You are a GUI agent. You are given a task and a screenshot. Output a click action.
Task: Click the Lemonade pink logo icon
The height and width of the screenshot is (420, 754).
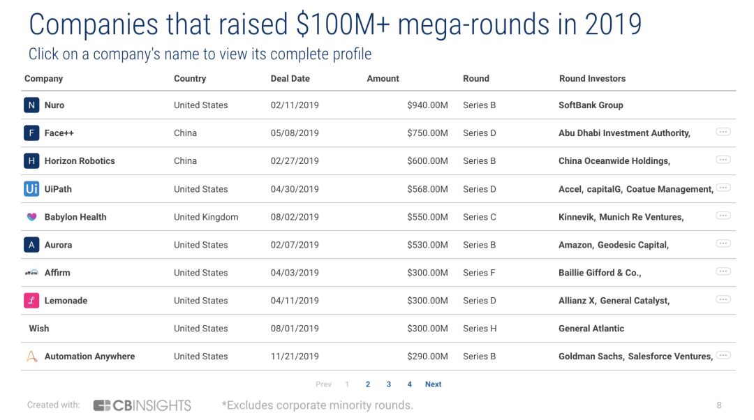(31, 301)
